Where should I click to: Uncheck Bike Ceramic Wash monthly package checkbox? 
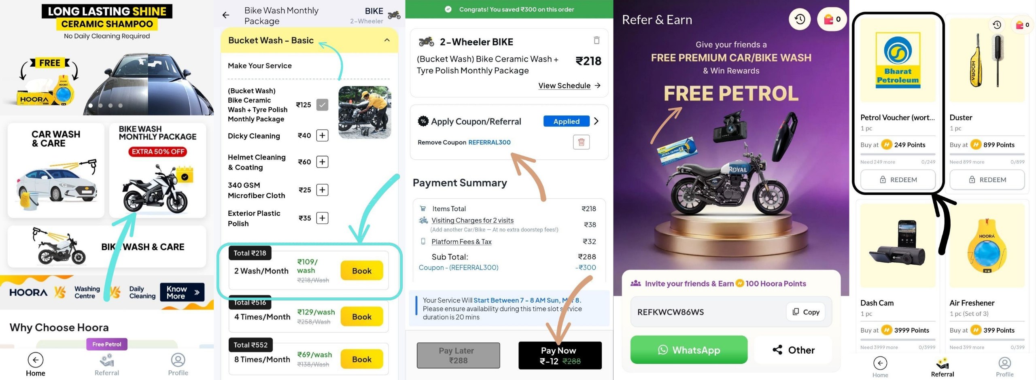click(322, 105)
